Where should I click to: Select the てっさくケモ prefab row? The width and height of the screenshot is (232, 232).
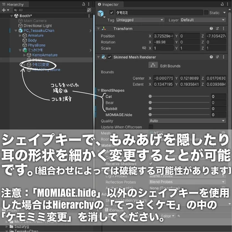(x=36, y=50)
